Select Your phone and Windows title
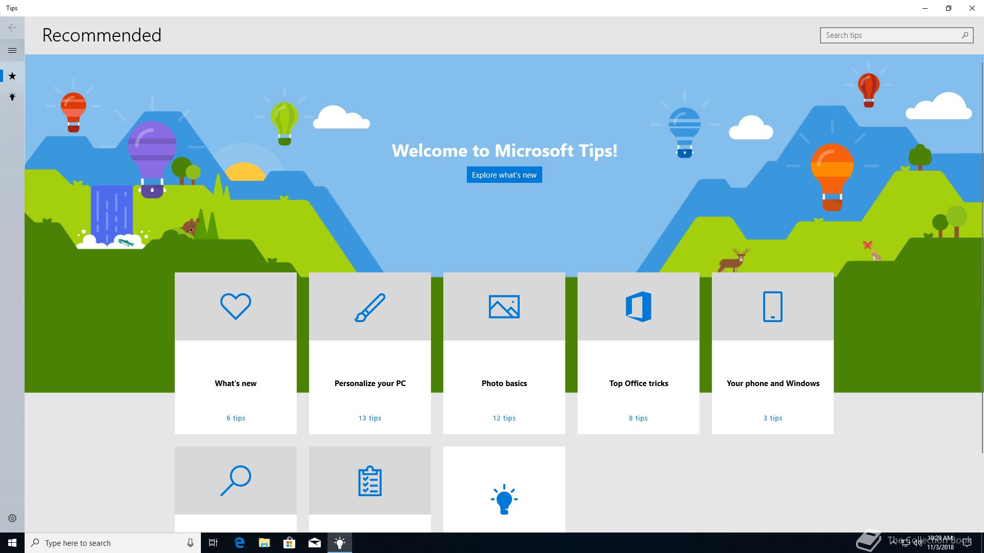Image resolution: width=984 pixels, height=553 pixels. (773, 384)
